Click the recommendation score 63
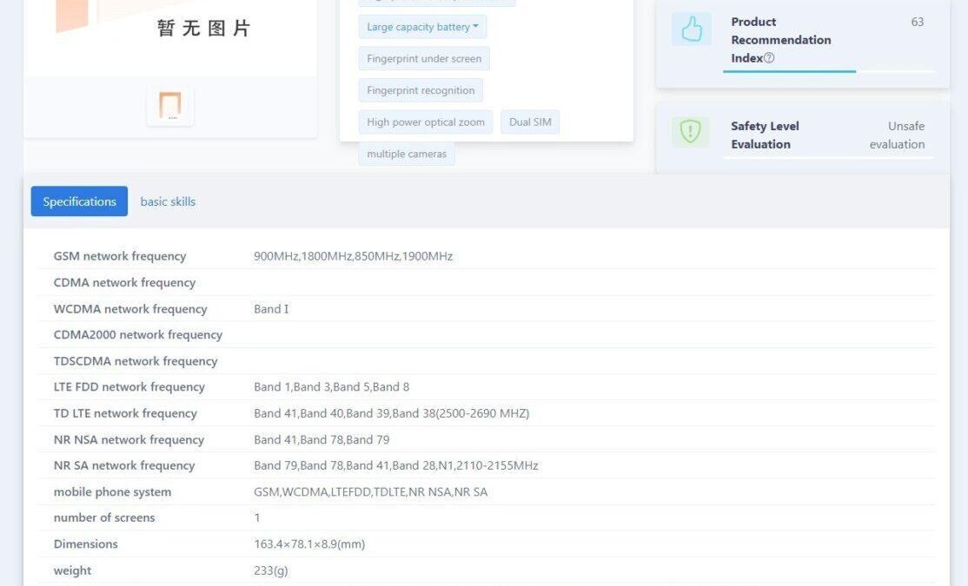The height and width of the screenshot is (586, 968). (x=917, y=22)
